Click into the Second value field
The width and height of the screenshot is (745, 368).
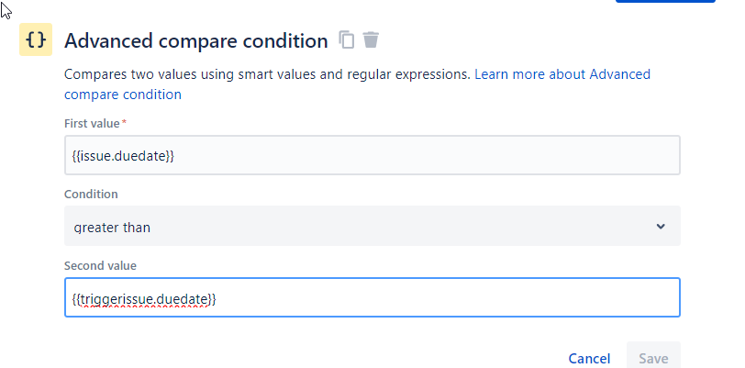(372, 298)
